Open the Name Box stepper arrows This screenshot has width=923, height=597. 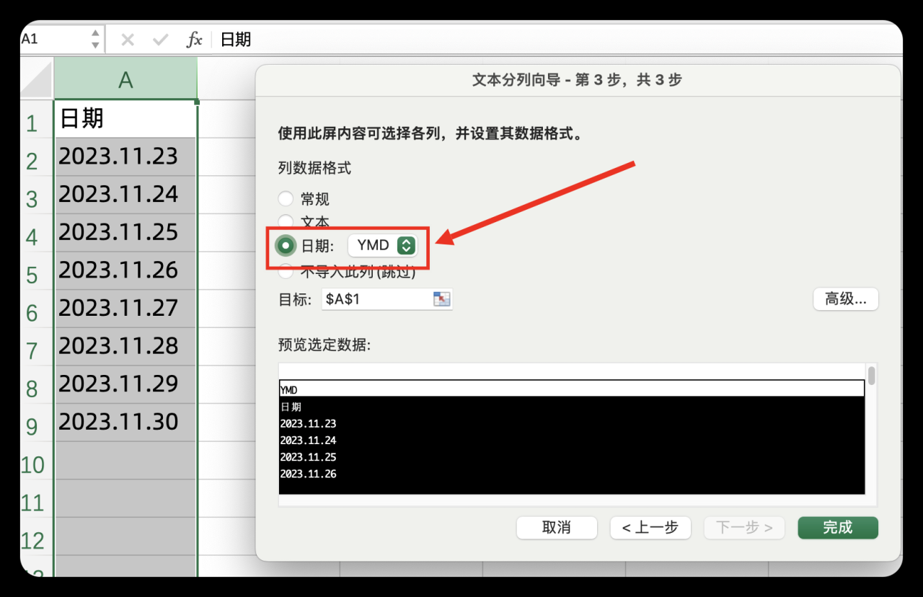[95, 39]
